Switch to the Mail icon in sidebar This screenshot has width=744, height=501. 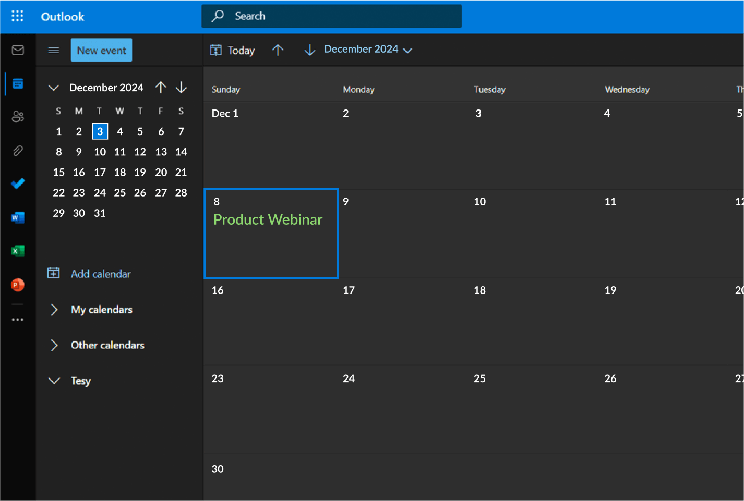tap(18, 50)
